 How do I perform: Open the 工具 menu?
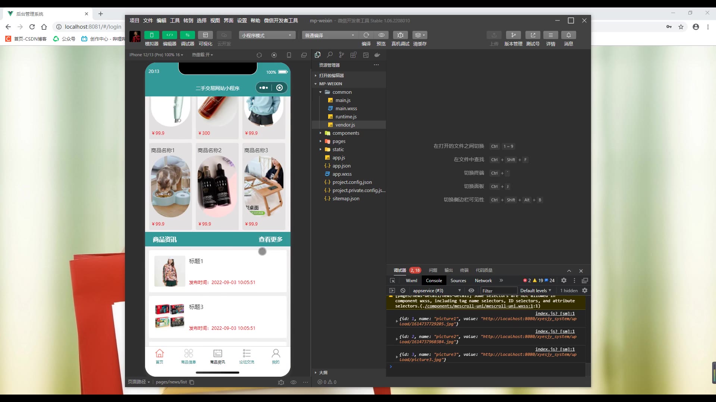coord(175,20)
